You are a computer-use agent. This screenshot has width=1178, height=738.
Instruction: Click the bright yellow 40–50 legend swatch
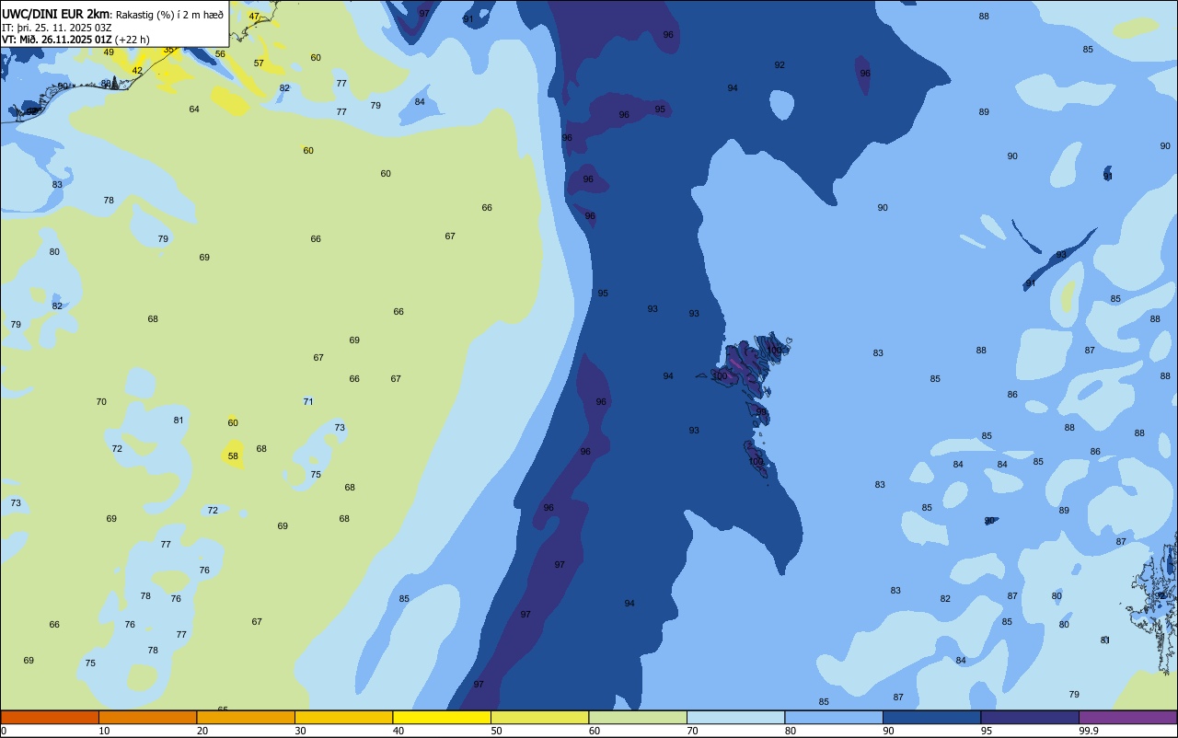pos(442,717)
